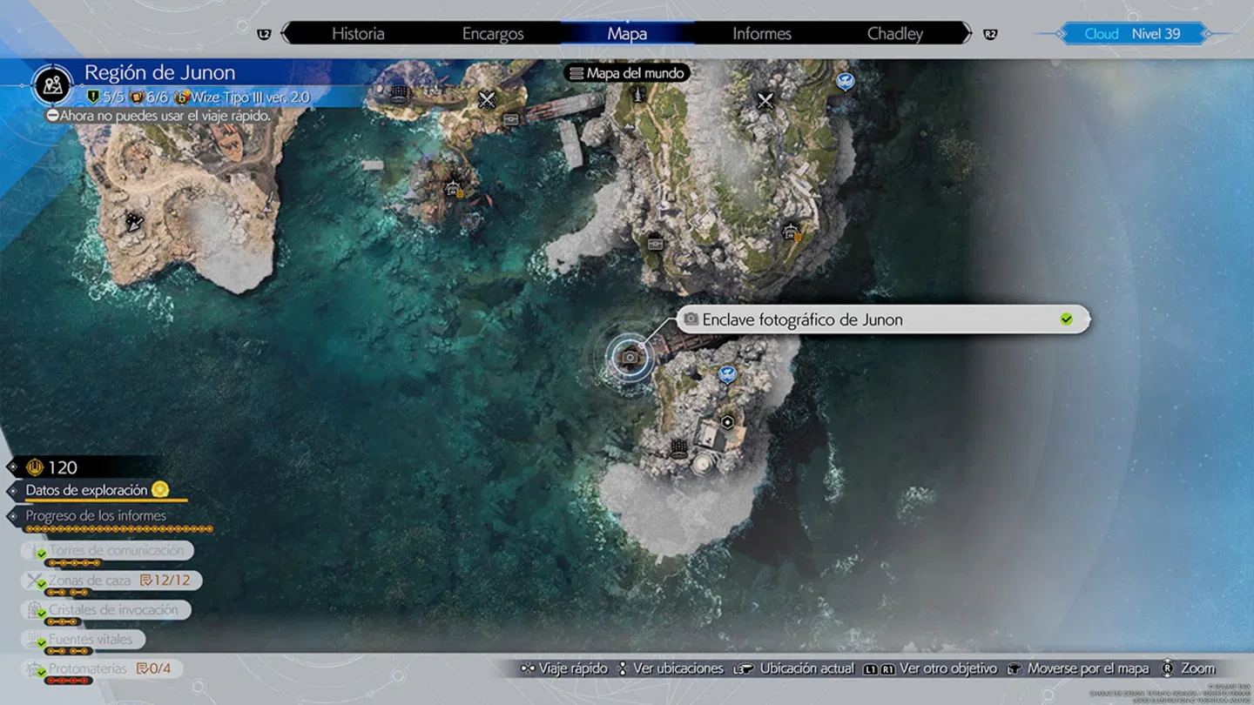Click the Región de Junon region emblem

pos(52,84)
